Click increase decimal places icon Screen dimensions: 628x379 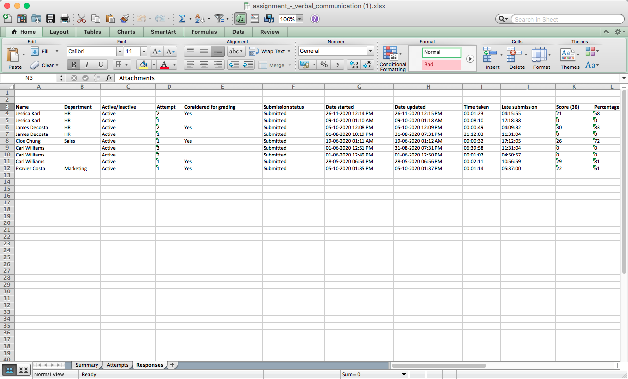coord(353,65)
